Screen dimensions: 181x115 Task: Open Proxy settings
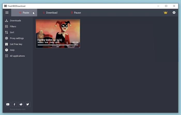tap(14, 38)
